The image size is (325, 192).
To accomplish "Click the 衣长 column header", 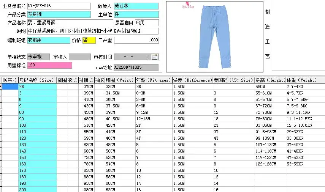I will pyautogui.click(x=73, y=80).
